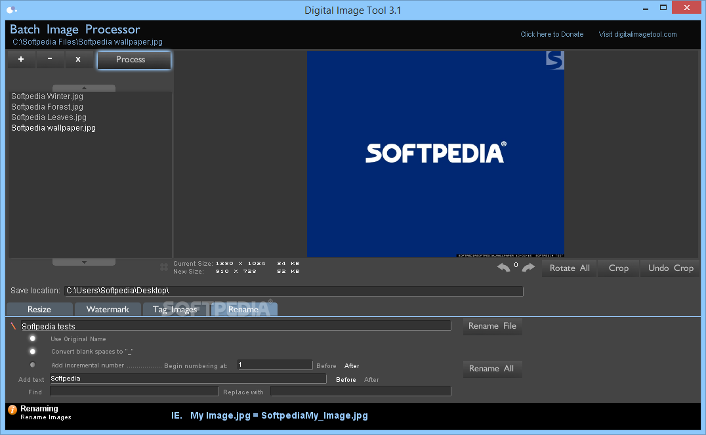
Task: Click the example text SoftpediaMy_Image.jpg
Action: (314, 415)
